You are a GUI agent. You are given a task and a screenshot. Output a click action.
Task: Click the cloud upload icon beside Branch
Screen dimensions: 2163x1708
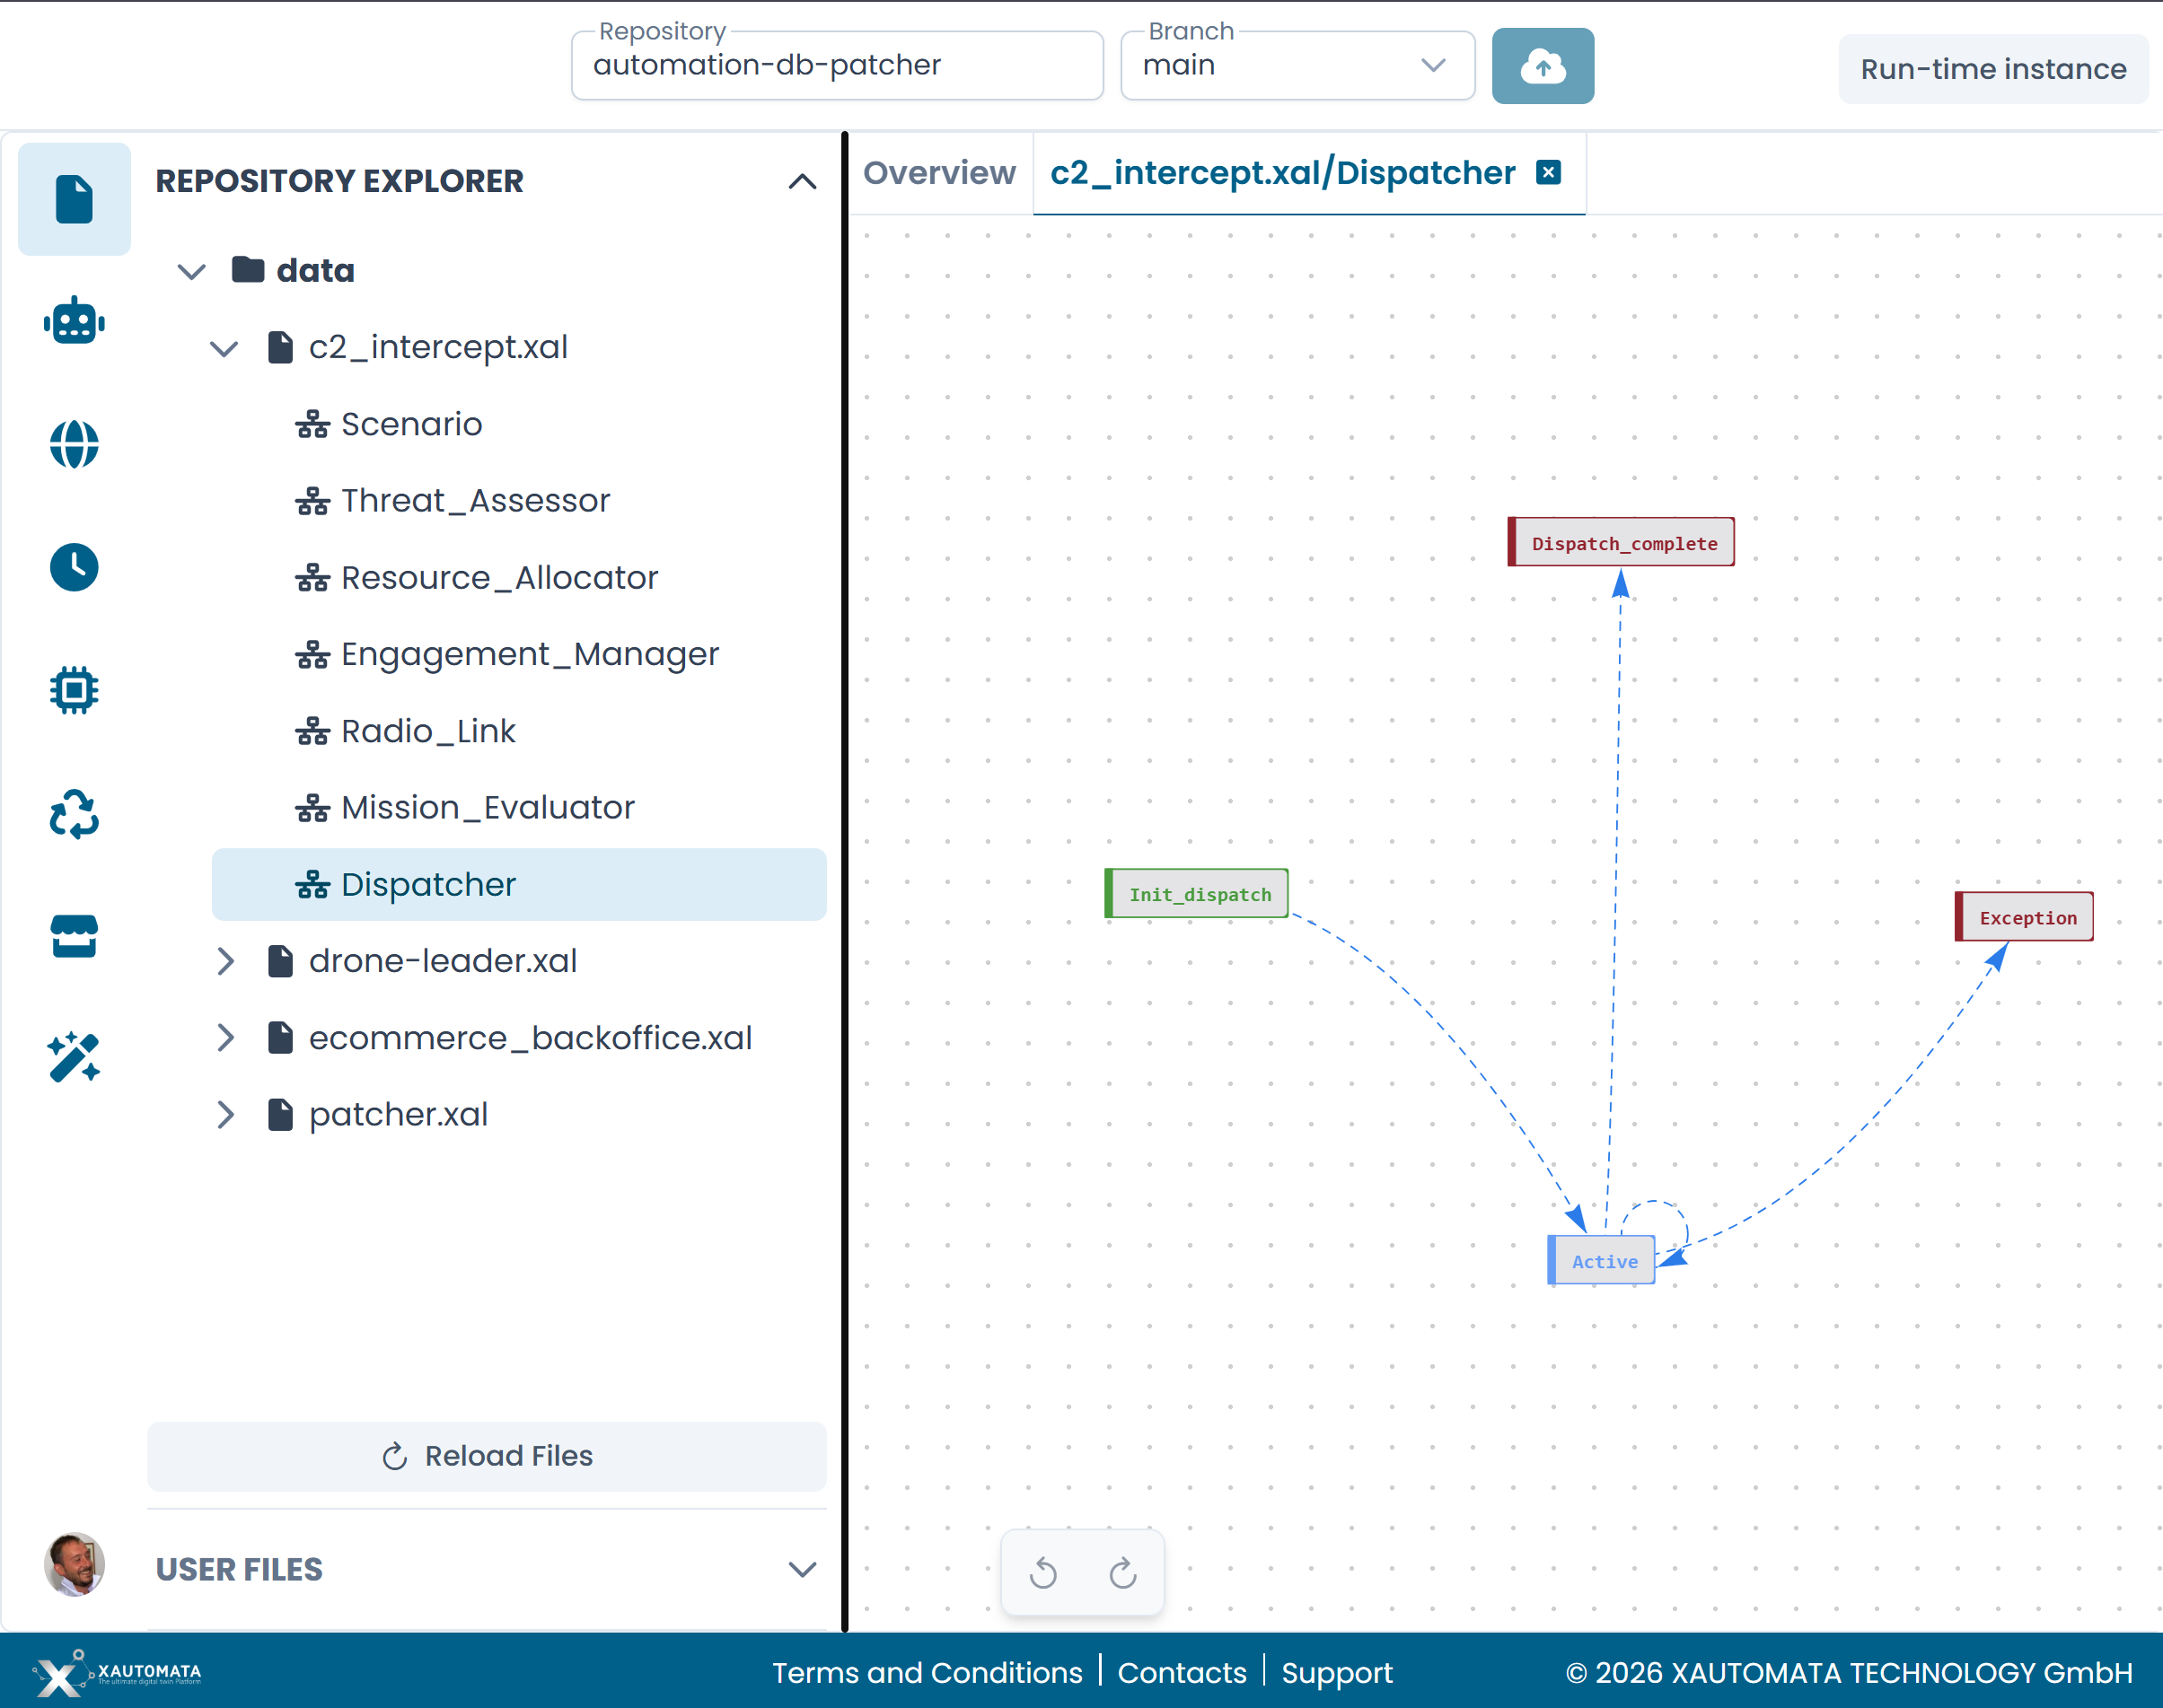coord(1543,66)
